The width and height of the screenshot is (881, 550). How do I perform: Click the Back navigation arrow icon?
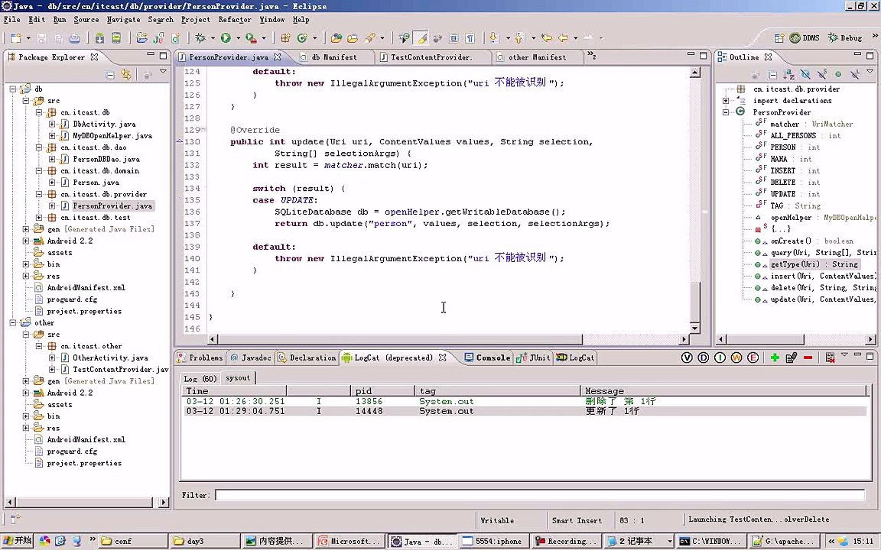tap(563, 37)
